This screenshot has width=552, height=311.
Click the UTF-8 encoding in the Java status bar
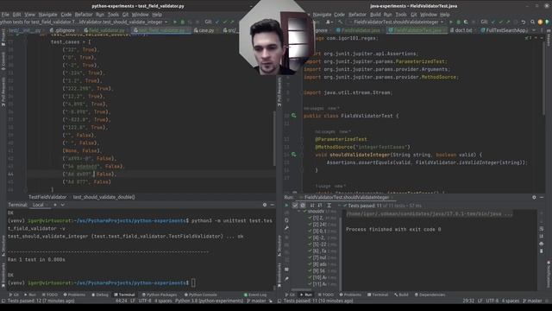(492, 301)
